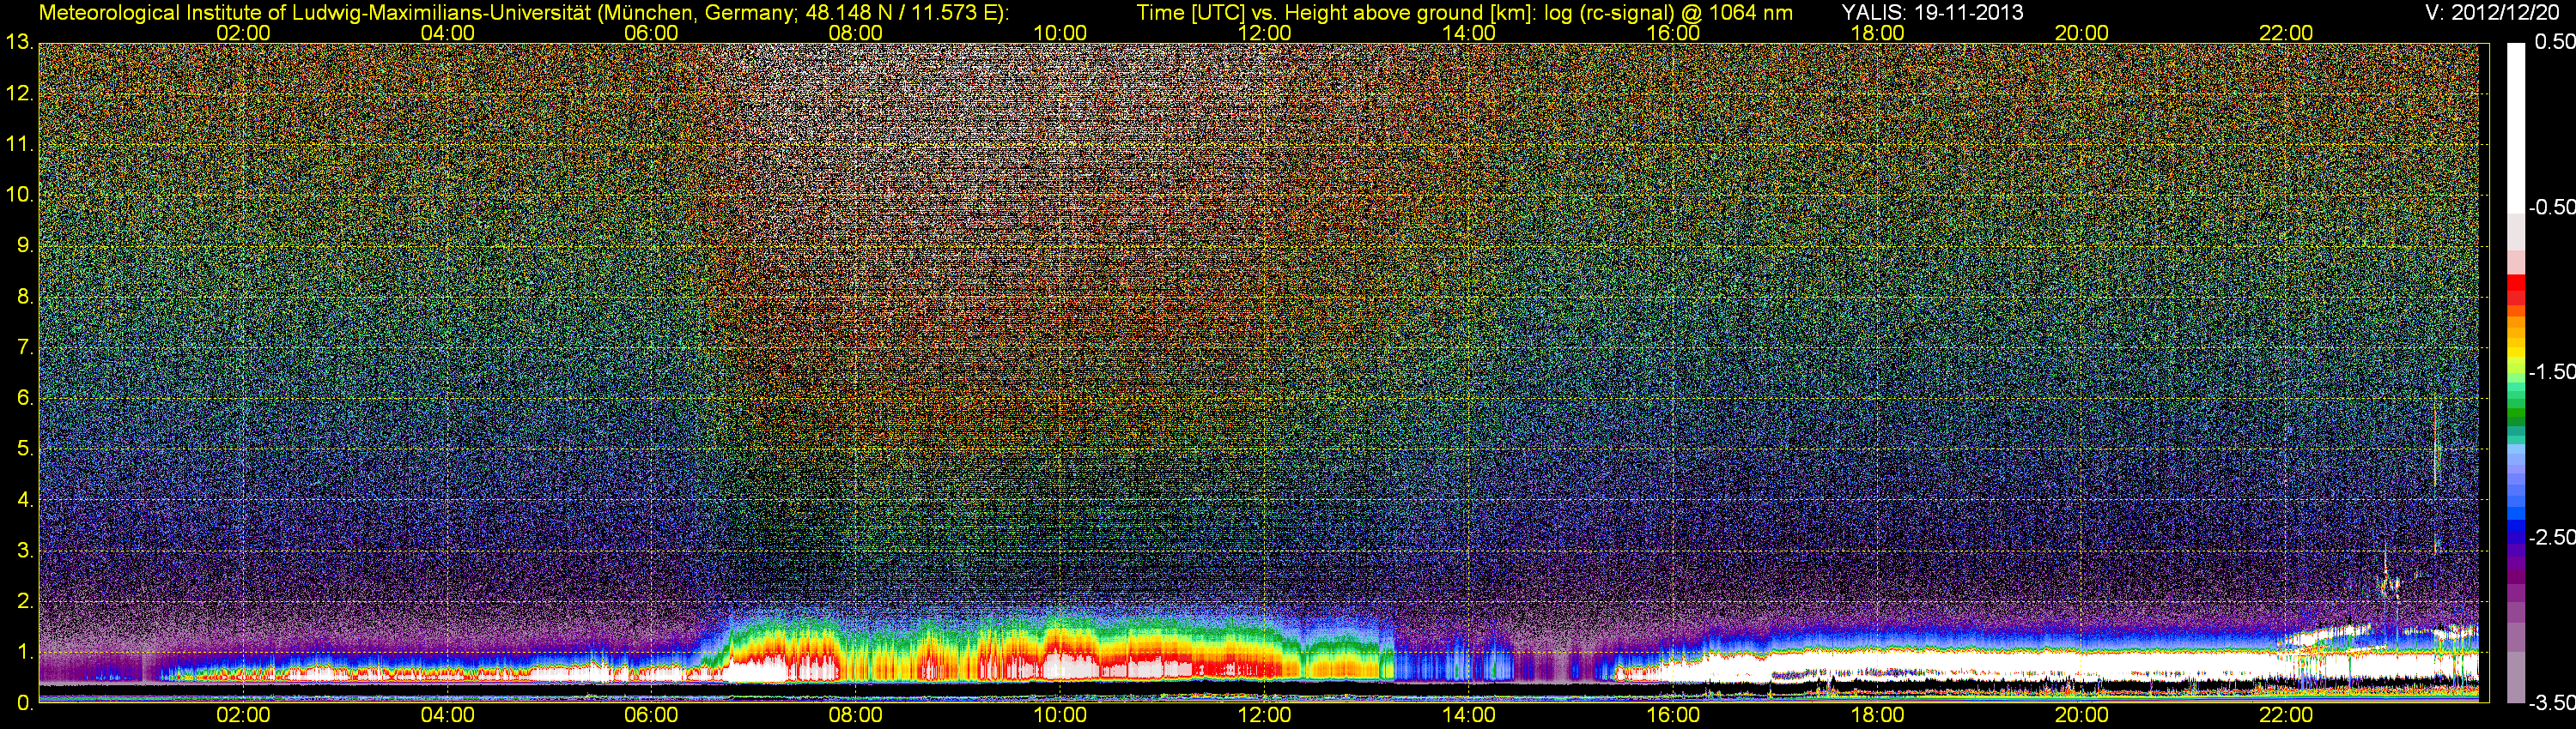Click the 11 km height axis label

(x=19, y=145)
